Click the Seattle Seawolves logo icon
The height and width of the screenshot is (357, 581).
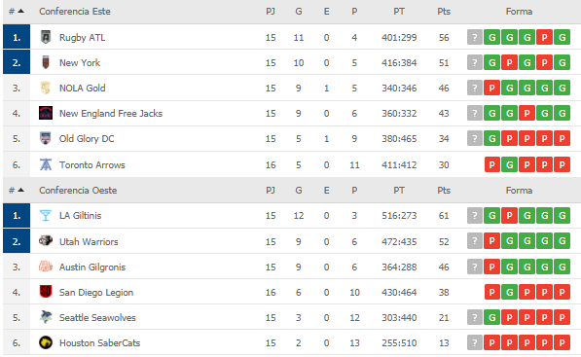(x=46, y=317)
